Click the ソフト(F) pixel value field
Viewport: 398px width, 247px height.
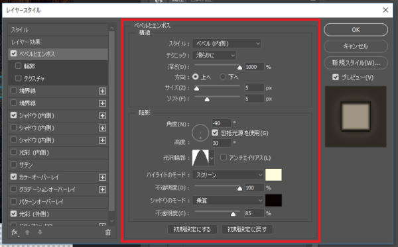click(254, 99)
